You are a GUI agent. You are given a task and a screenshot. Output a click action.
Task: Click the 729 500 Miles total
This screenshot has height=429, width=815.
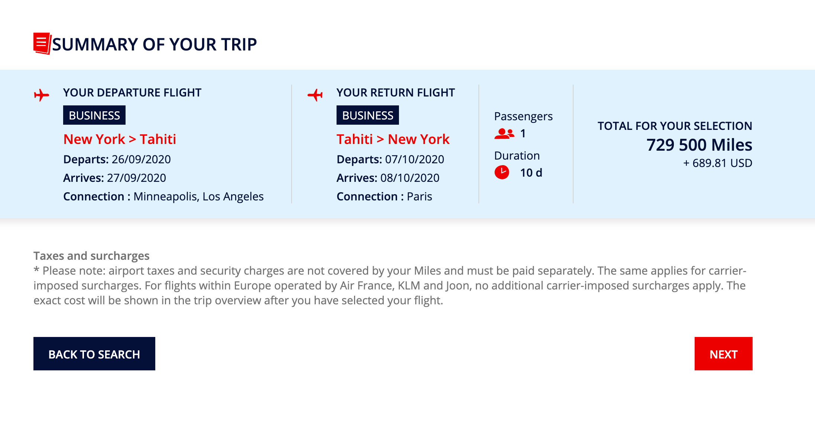pos(699,145)
